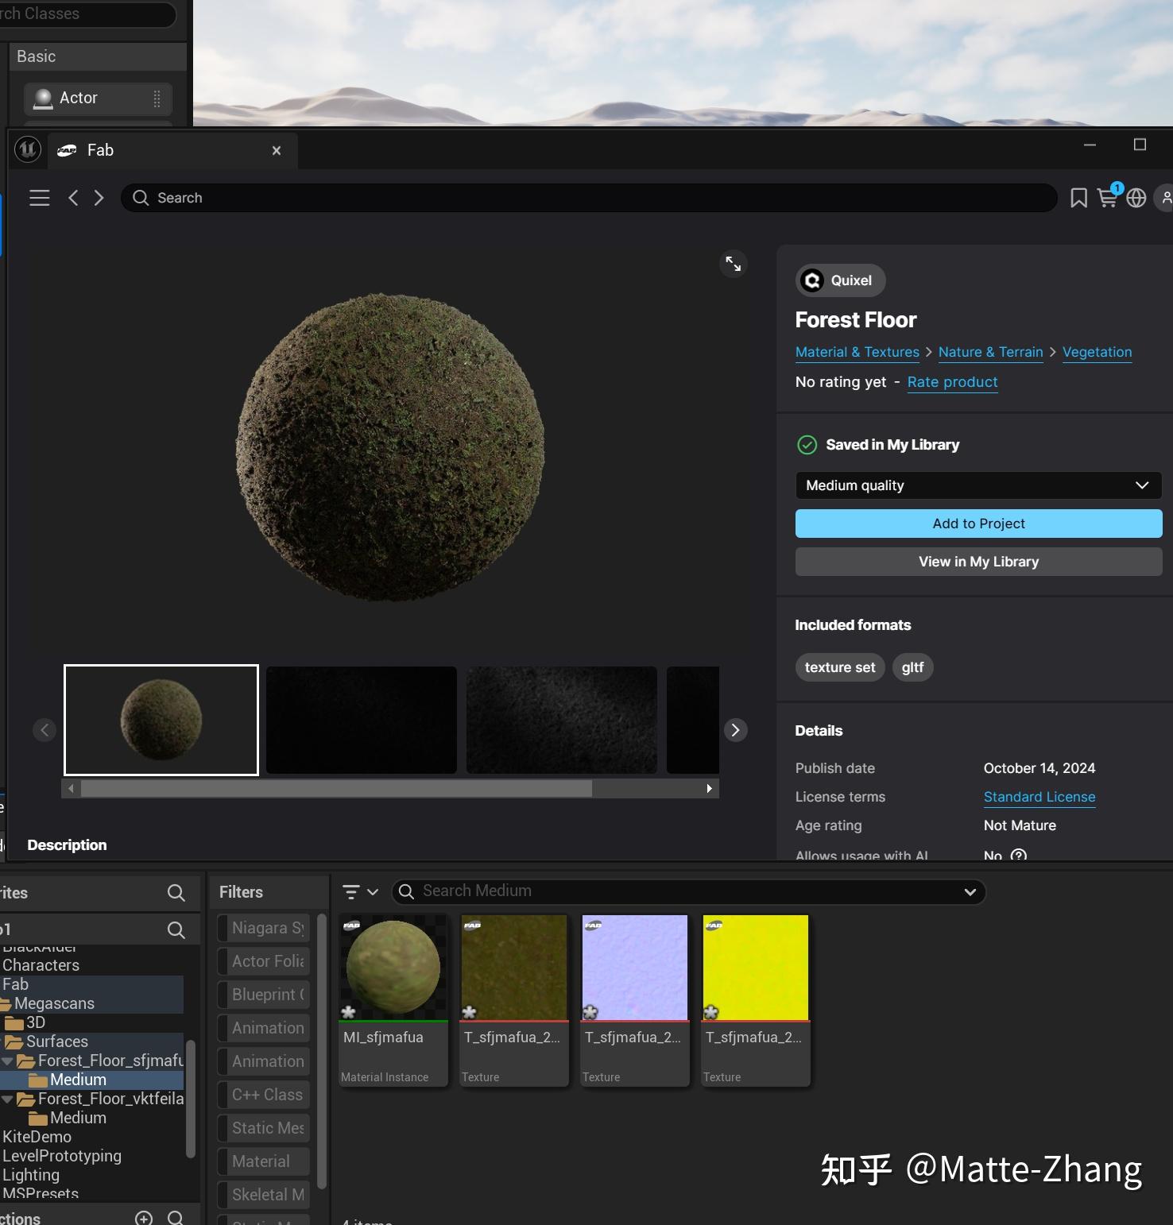
Task: Open Fab bookmarks / saved items icon
Action: pos(1078,198)
